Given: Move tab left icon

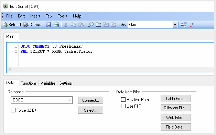Looking at the screenshot, I should pyautogui.click(x=106, y=25).
